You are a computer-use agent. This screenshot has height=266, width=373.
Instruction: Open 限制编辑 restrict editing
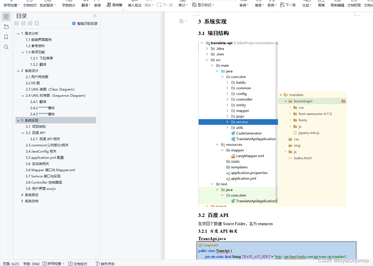pos(337,3)
